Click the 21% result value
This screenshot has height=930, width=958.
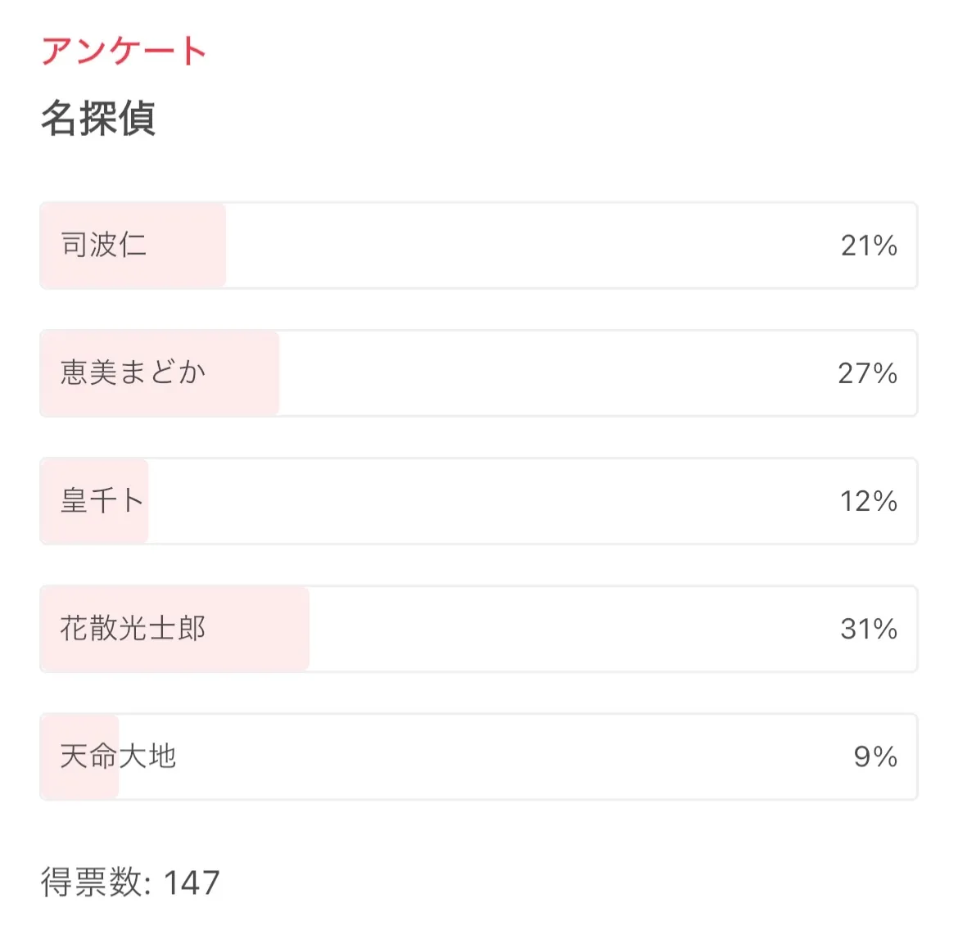point(869,246)
